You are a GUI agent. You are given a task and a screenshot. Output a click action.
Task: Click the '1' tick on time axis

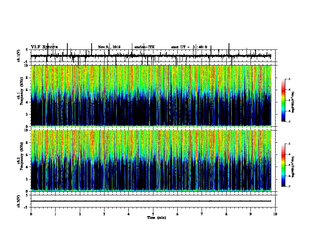pyautogui.click(x=55, y=214)
